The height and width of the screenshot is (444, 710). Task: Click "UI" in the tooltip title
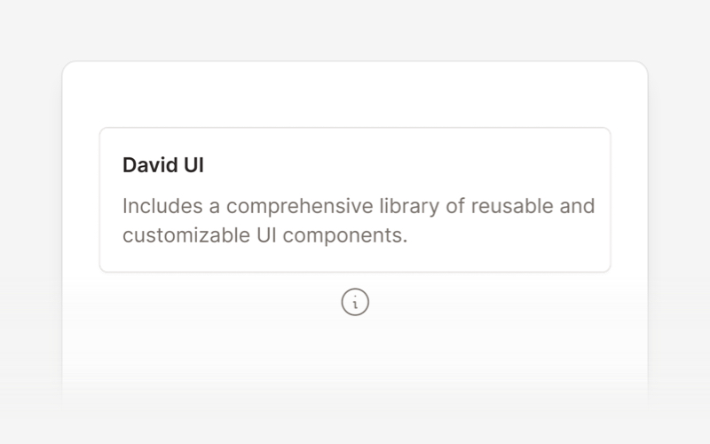193,166
